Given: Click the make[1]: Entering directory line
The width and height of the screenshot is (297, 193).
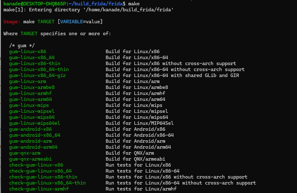Looking at the screenshot, I should coord(88,10).
